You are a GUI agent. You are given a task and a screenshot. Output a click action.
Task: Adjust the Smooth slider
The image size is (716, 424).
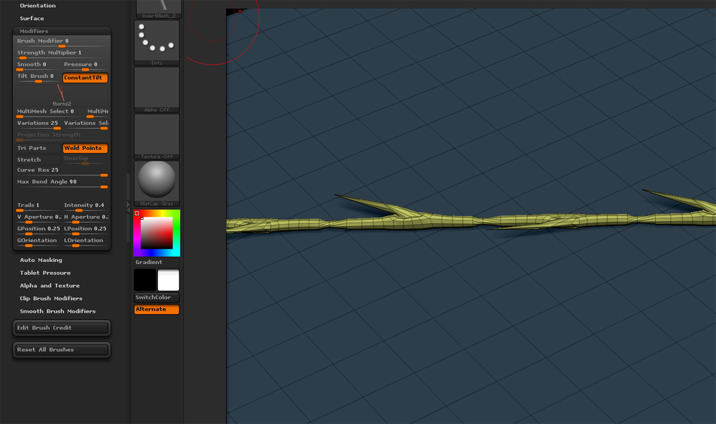click(39, 66)
